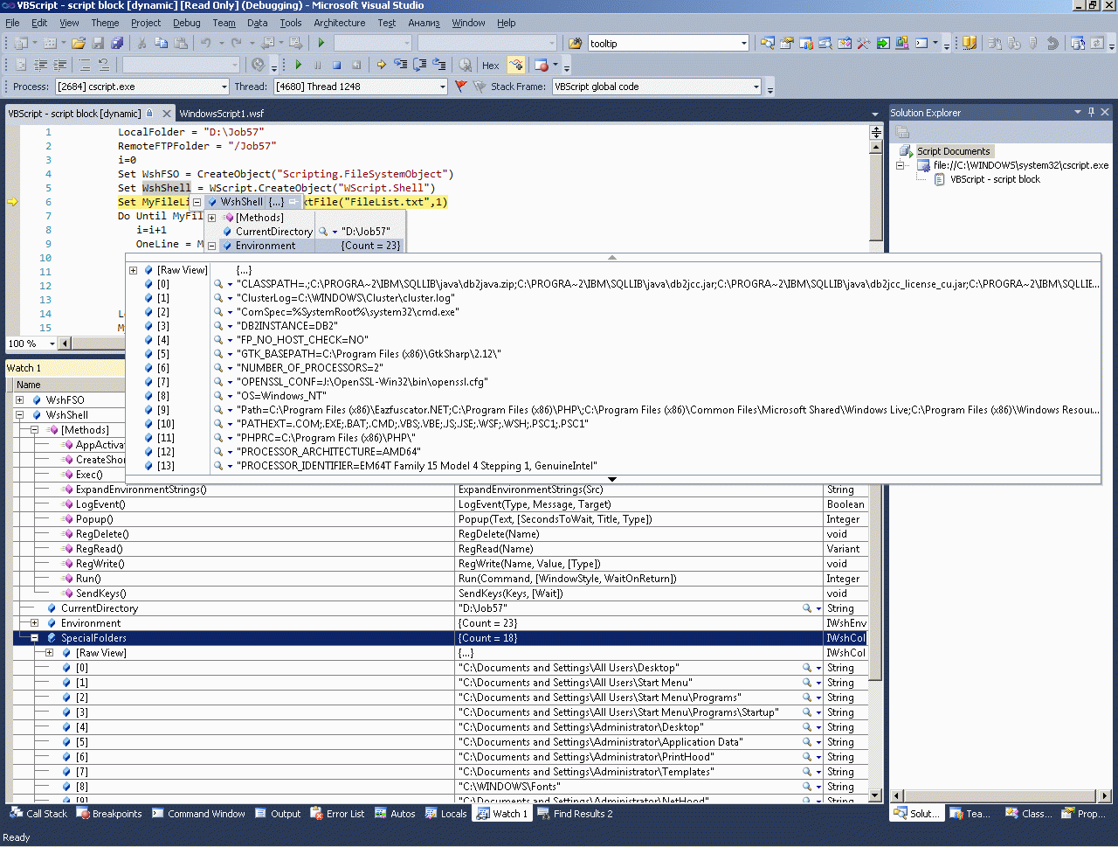Open the Toolbox hammer-and-wrench icon

(864, 43)
